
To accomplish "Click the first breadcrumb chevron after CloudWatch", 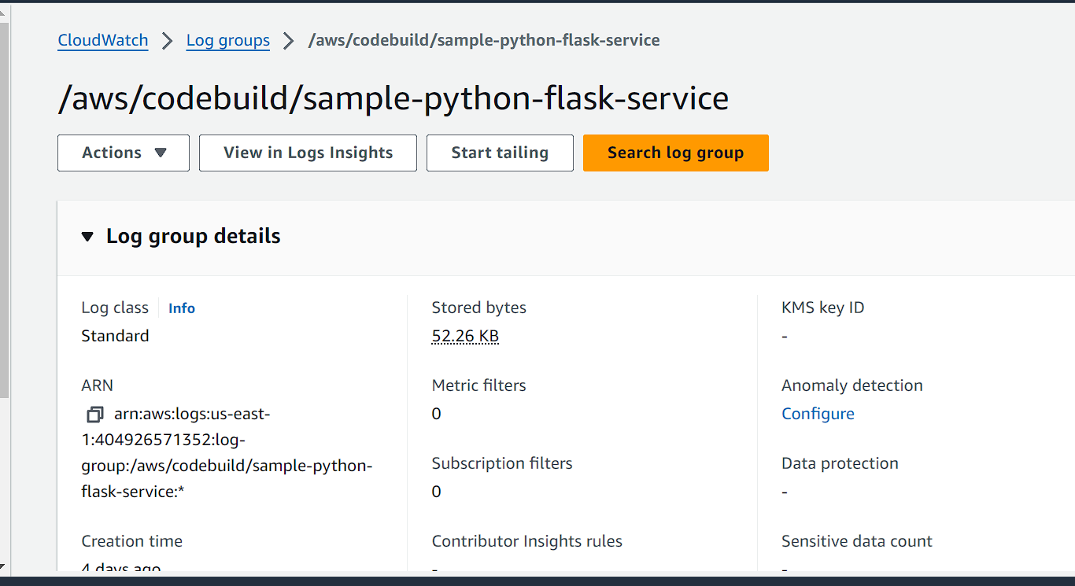I will tap(167, 41).
